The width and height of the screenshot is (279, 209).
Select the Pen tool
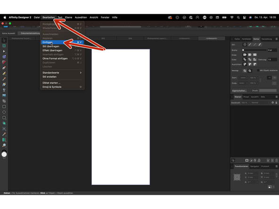[x=4, y=68]
